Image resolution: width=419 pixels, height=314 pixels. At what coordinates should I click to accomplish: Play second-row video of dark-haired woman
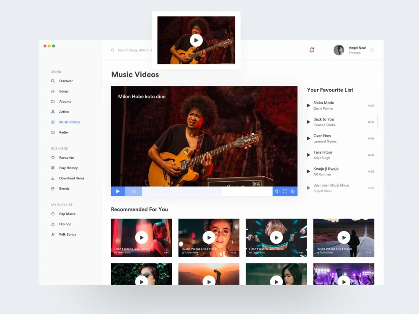click(276, 281)
